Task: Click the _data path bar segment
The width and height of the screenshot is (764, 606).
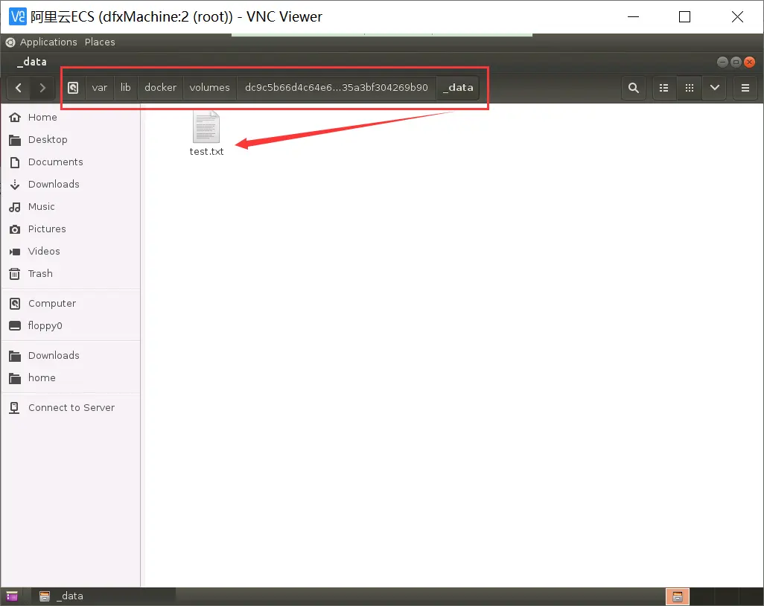Action: 458,88
